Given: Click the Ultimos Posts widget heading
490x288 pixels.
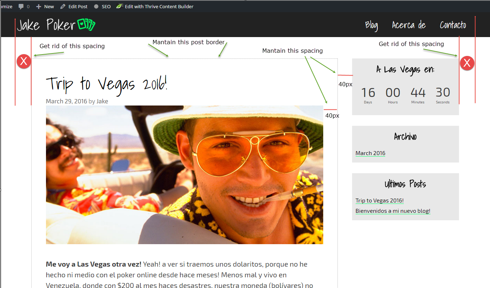Looking at the screenshot, I should point(405,184).
